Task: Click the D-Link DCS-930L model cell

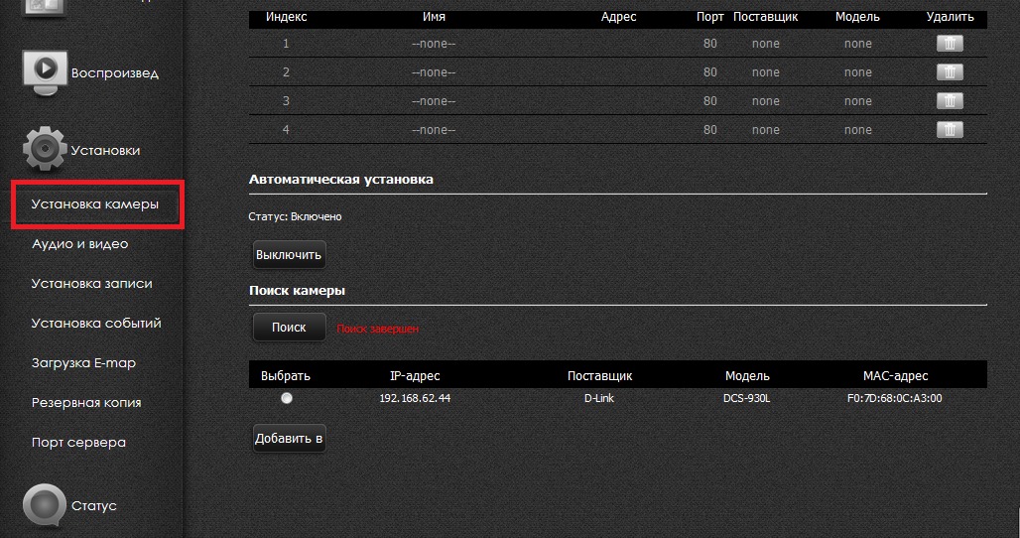Action: pyautogui.click(x=747, y=398)
